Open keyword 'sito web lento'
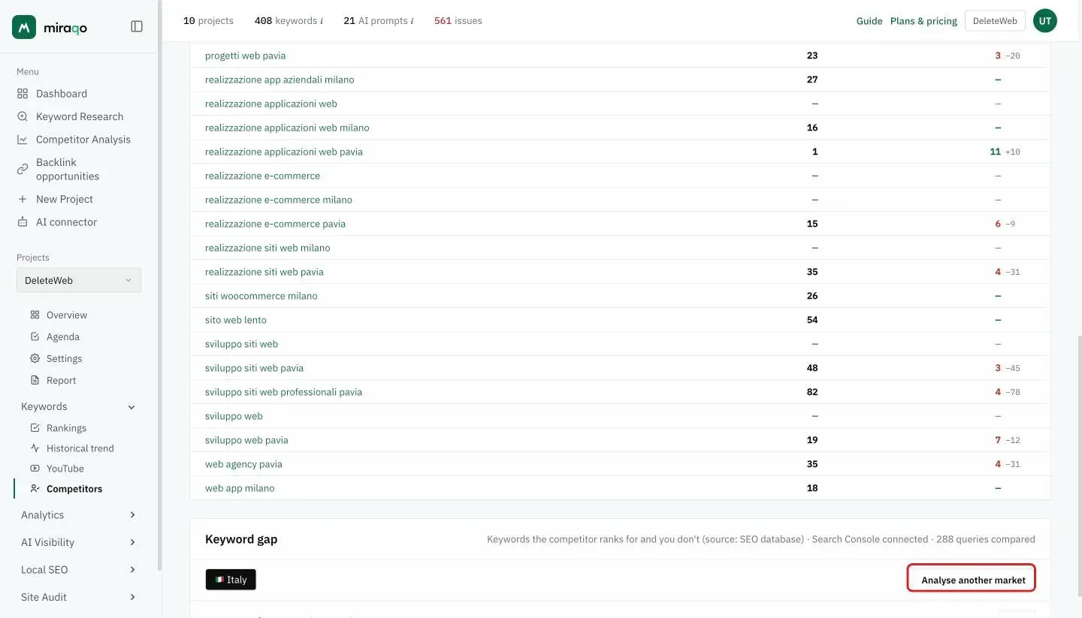This screenshot has height=618, width=1082. (236, 320)
